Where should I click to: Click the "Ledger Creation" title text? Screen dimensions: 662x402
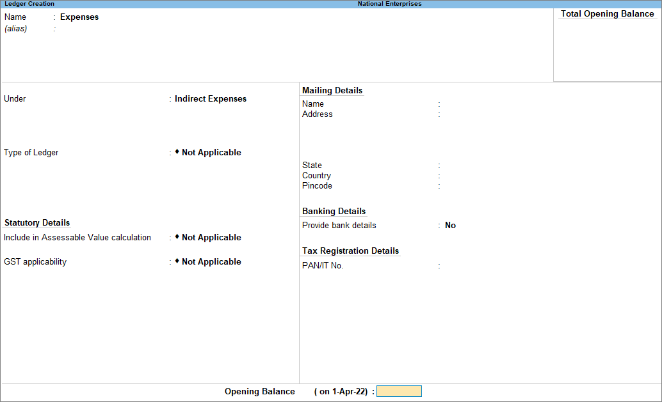point(29,4)
